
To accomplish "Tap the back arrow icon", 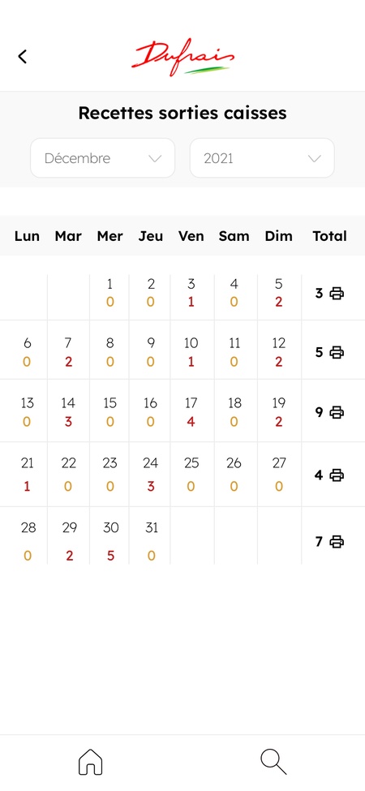I will [x=22, y=57].
